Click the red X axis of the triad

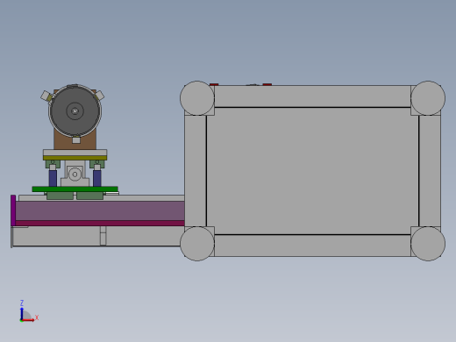[28, 320]
